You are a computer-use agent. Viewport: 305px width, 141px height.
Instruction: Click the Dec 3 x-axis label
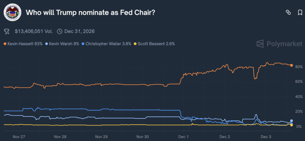tap(266, 136)
